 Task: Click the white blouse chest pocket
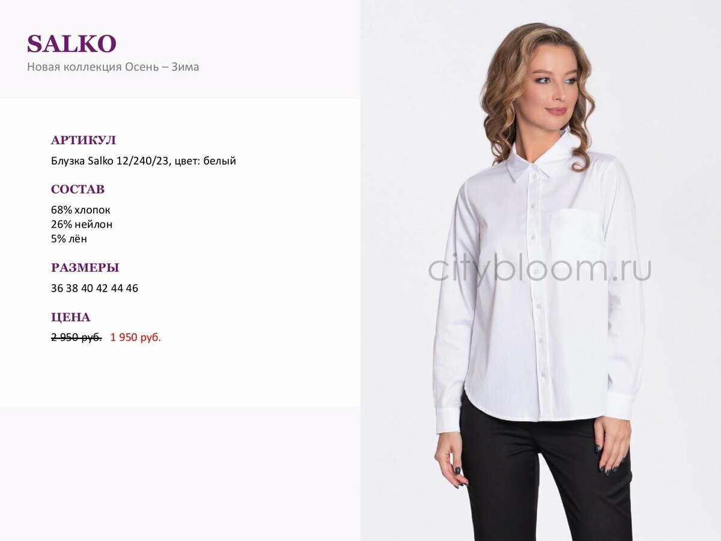point(574,236)
